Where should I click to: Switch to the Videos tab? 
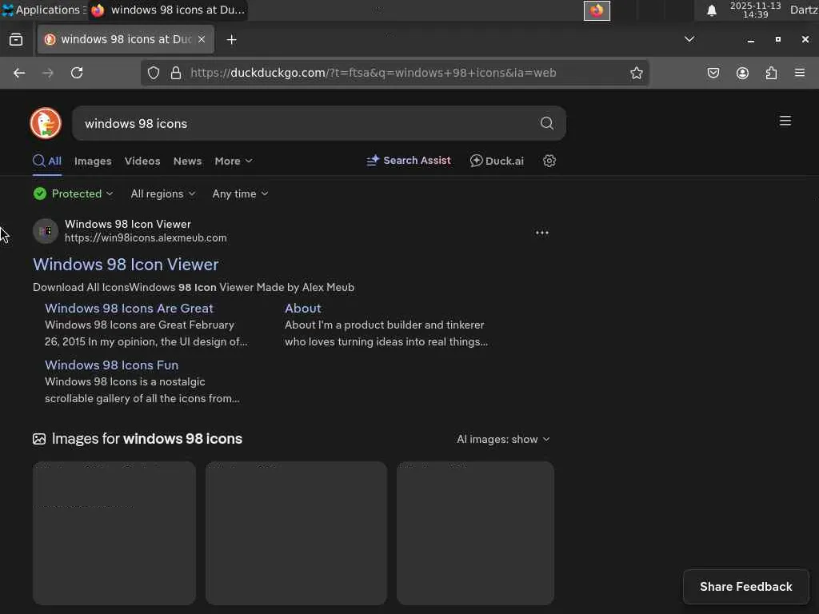coord(142,161)
